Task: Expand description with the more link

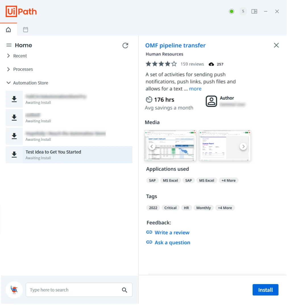Action: coord(195,89)
